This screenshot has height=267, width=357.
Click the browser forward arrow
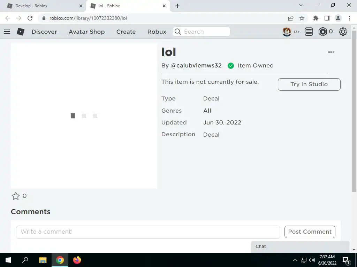point(19,18)
